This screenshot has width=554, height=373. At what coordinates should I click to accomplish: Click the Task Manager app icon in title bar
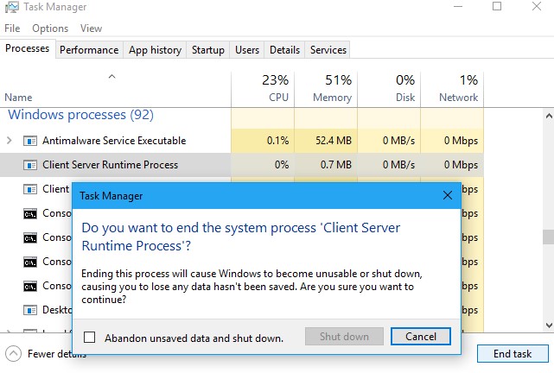[11, 7]
